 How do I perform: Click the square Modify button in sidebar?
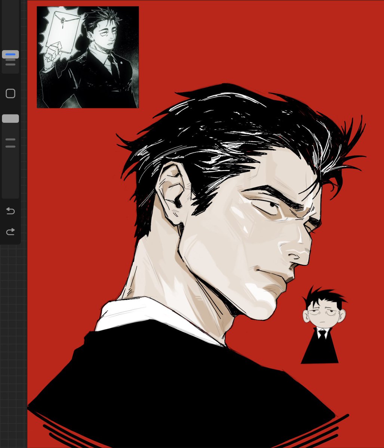(10, 93)
